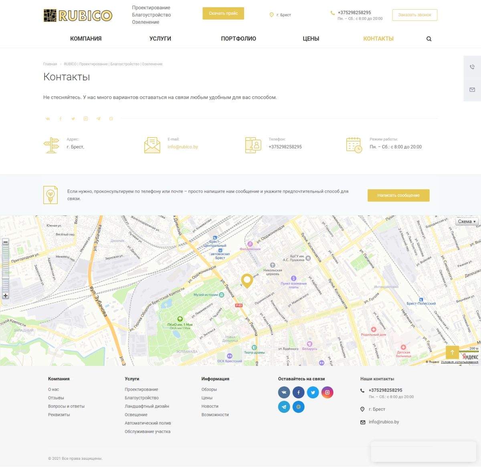Click the info@rubico.by link in contact info
Viewport: 481px width, 467px height.
(183, 147)
